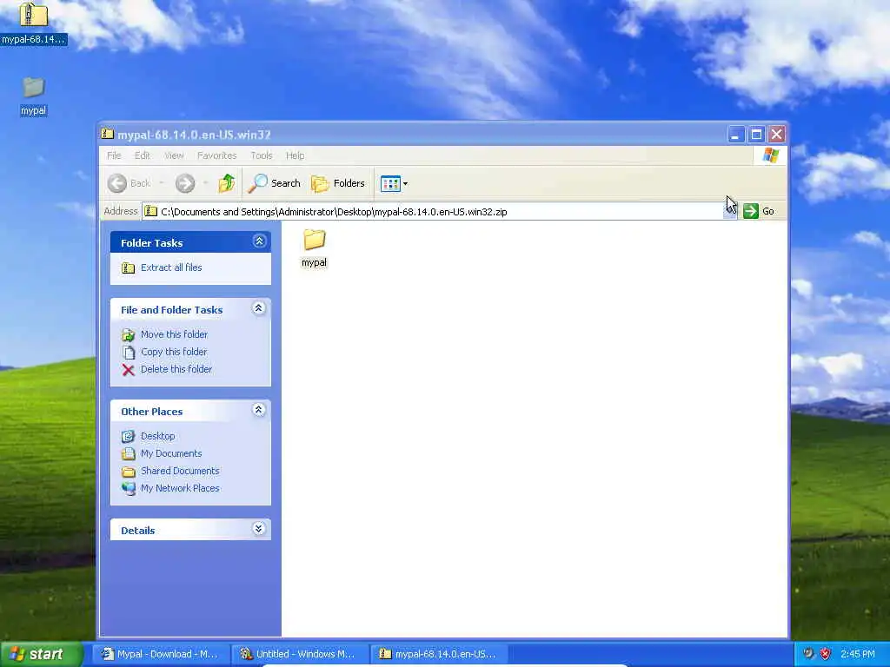Click mypal-68.14.0.en-US taskbar button
The image size is (890, 667).
(439, 654)
